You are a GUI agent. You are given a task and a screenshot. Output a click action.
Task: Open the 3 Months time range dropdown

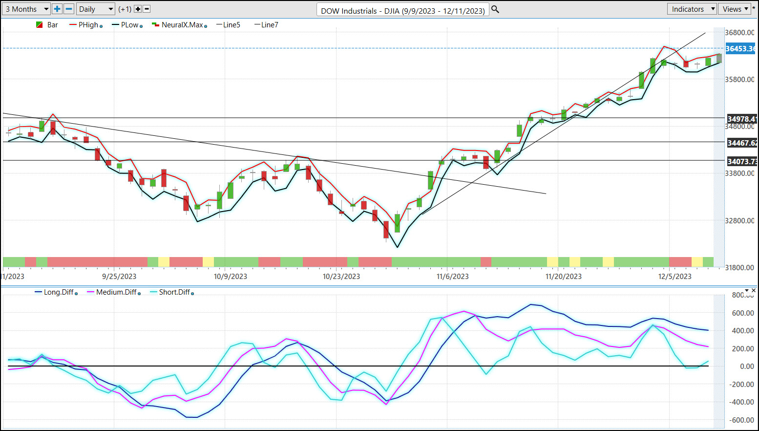(26, 9)
